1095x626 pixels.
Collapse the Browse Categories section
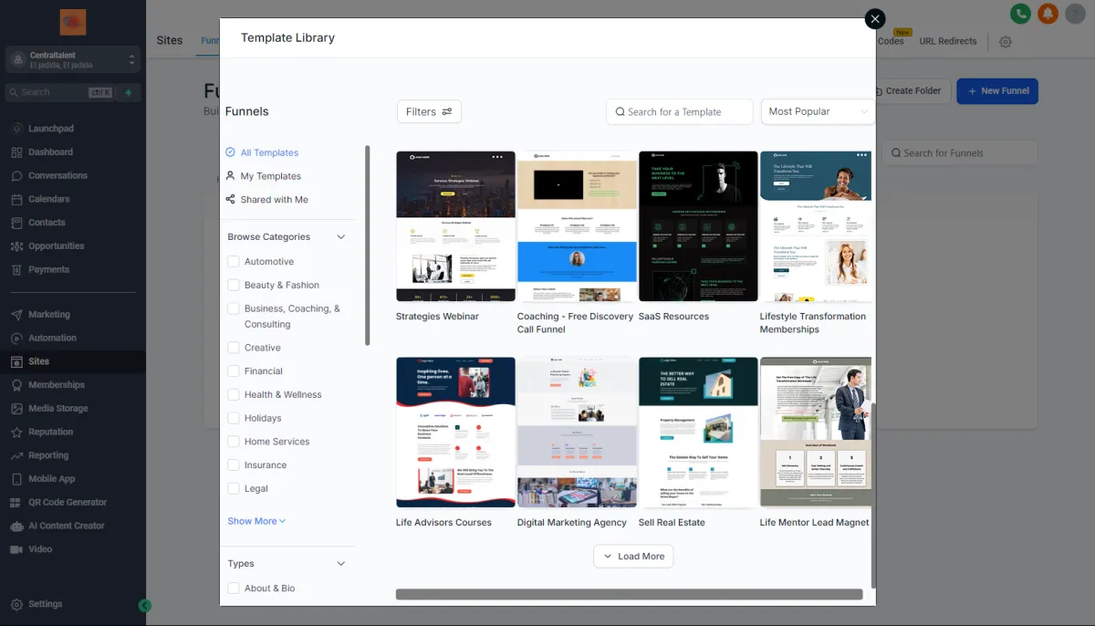tap(341, 237)
